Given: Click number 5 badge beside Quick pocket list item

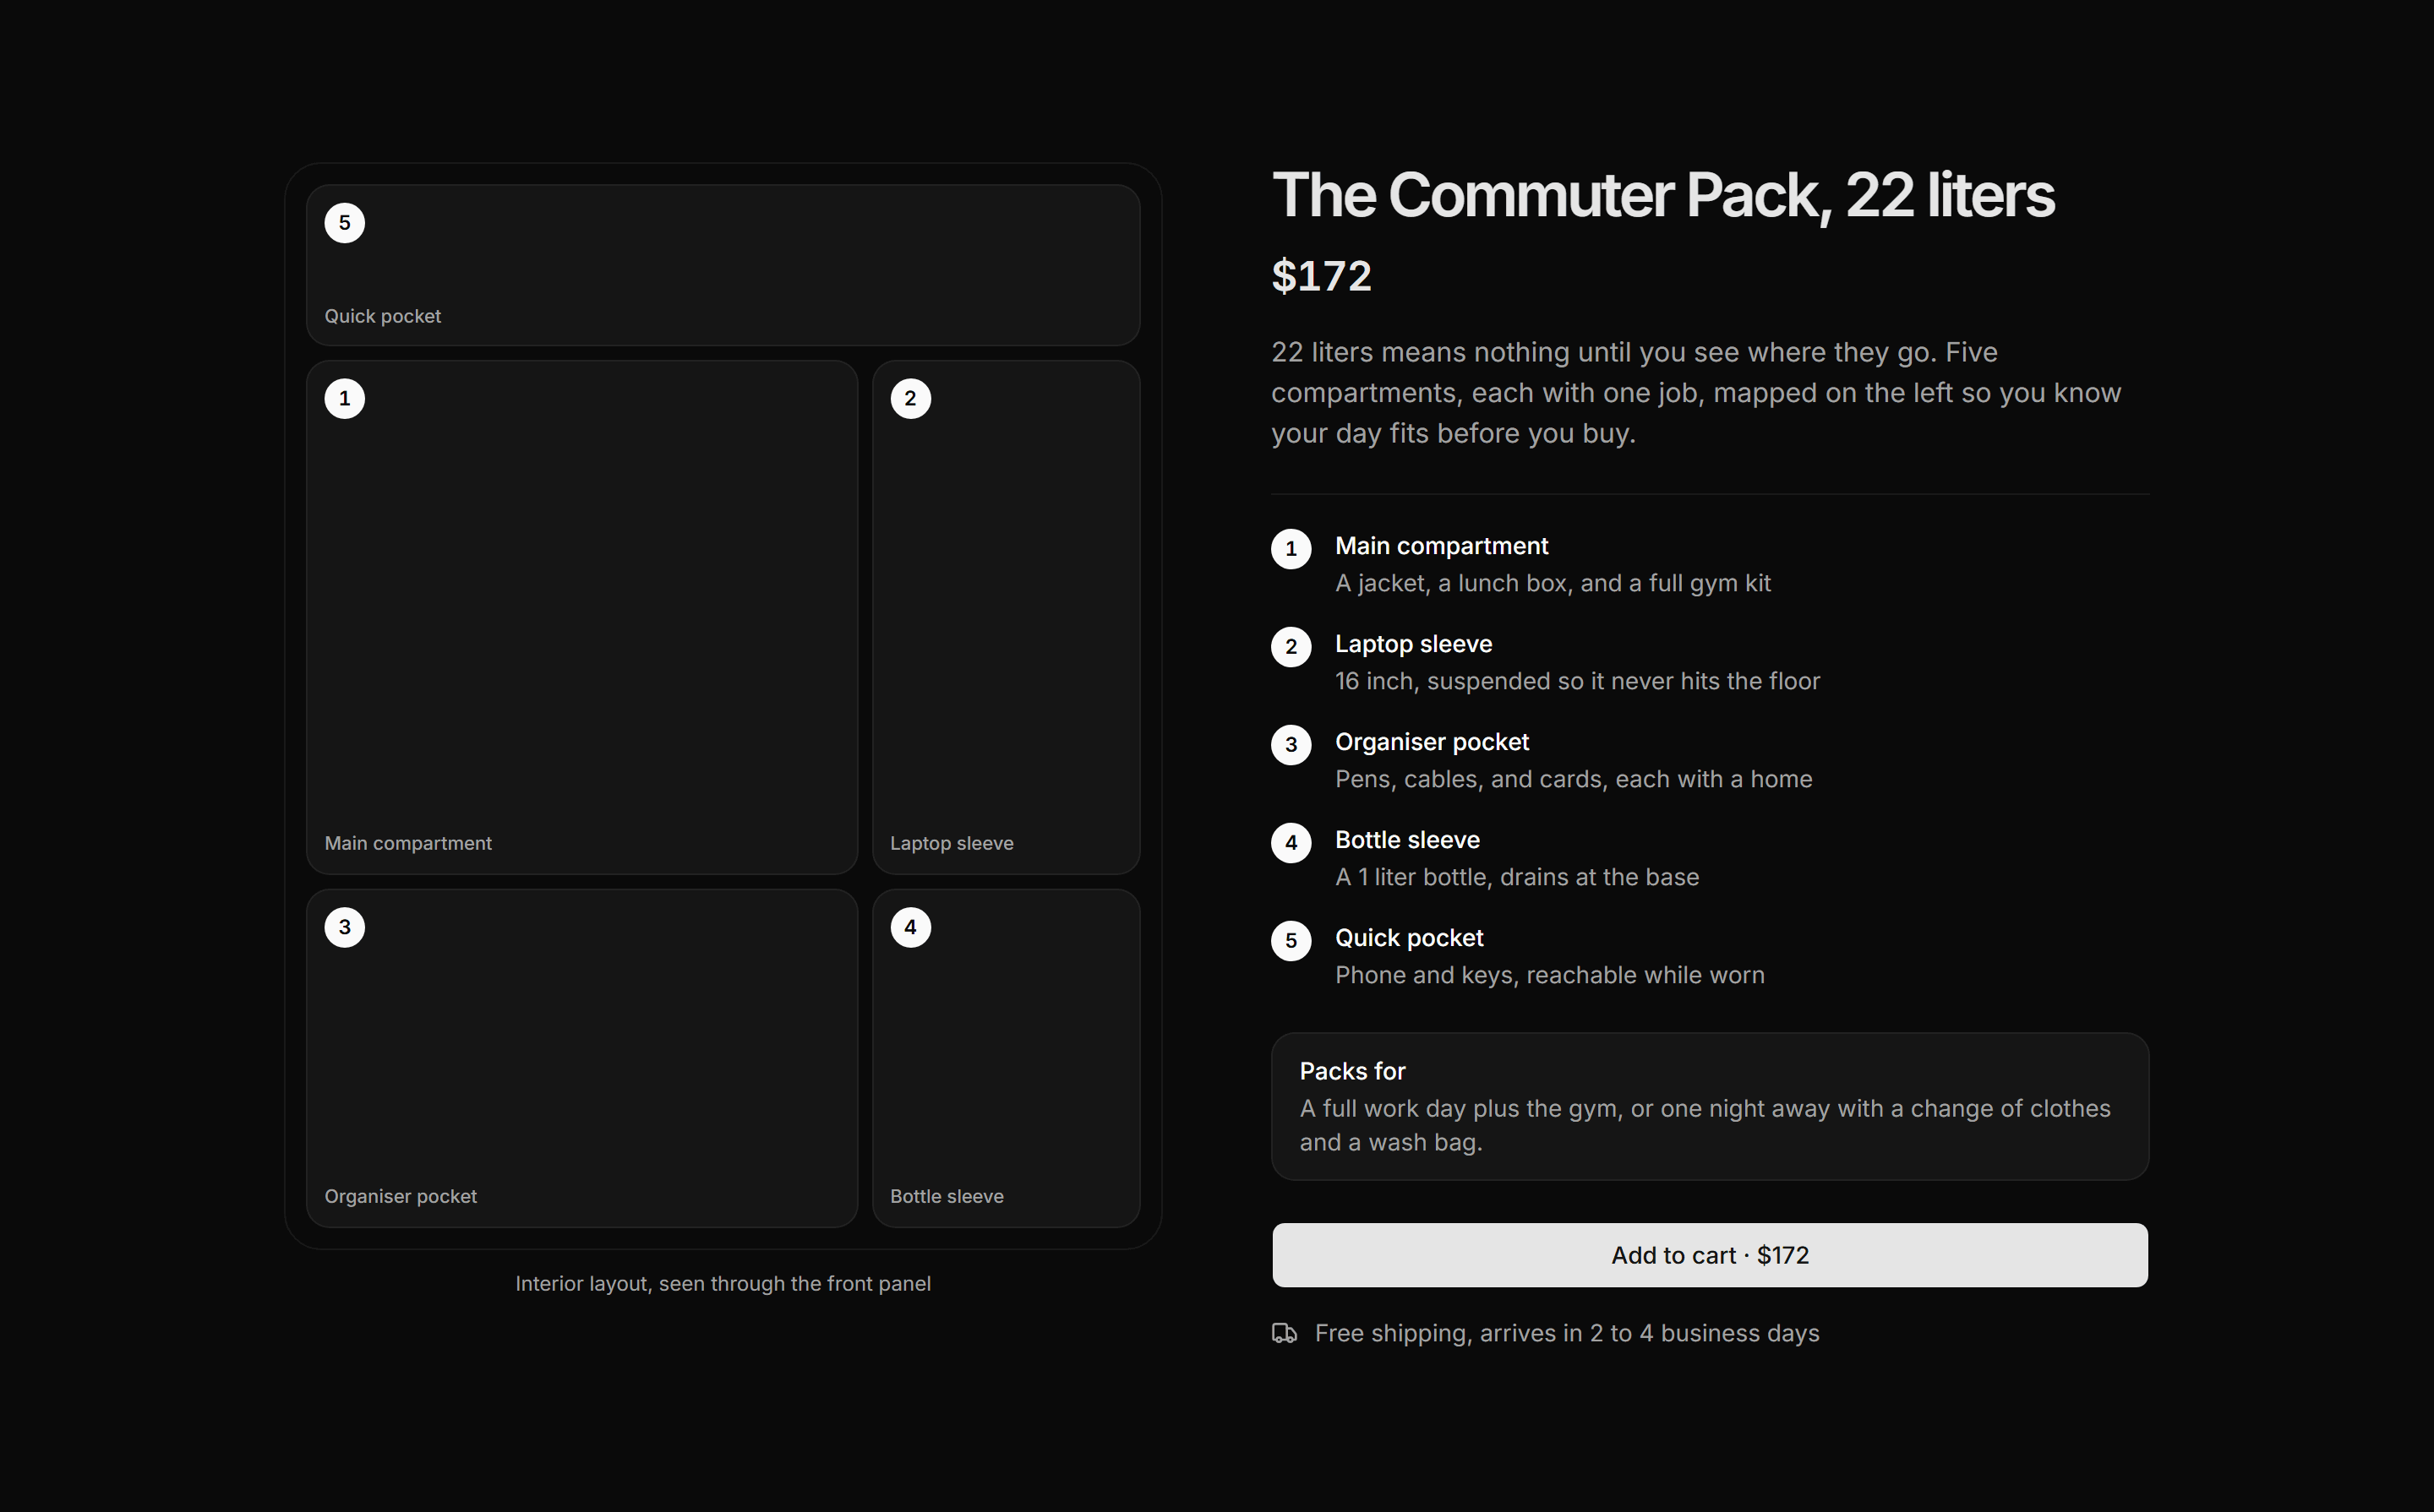Looking at the screenshot, I should coord(1291,941).
